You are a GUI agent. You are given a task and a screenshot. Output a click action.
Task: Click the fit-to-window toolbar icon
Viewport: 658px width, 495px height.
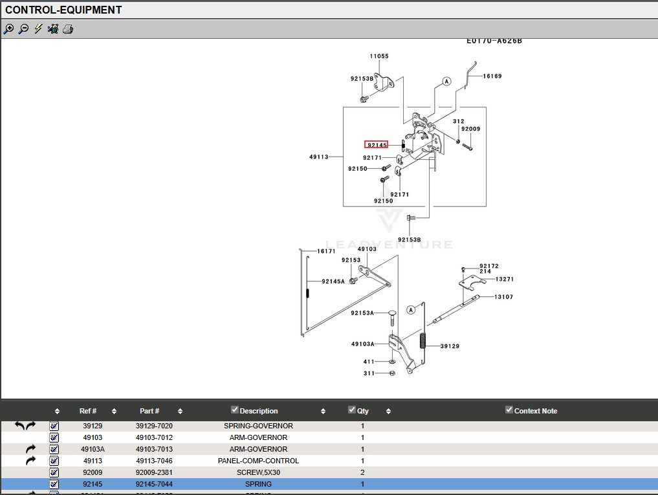pos(53,29)
